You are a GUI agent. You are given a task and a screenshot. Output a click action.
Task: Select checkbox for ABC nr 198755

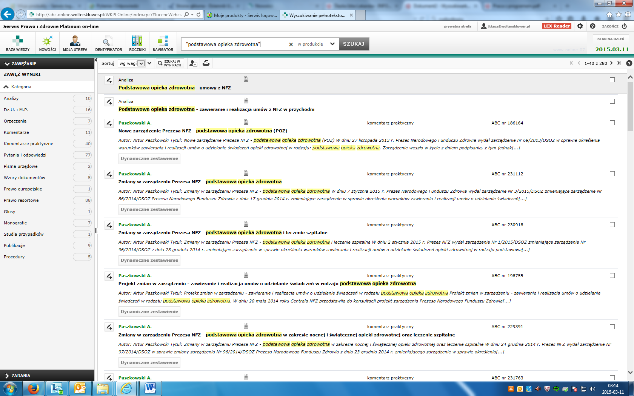click(x=612, y=276)
